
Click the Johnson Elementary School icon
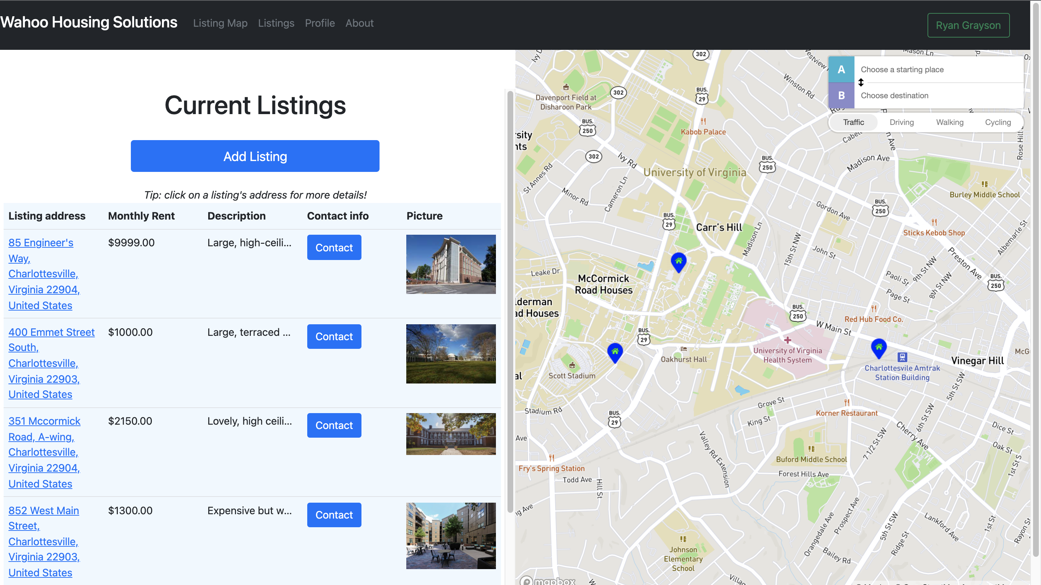[x=683, y=539]
